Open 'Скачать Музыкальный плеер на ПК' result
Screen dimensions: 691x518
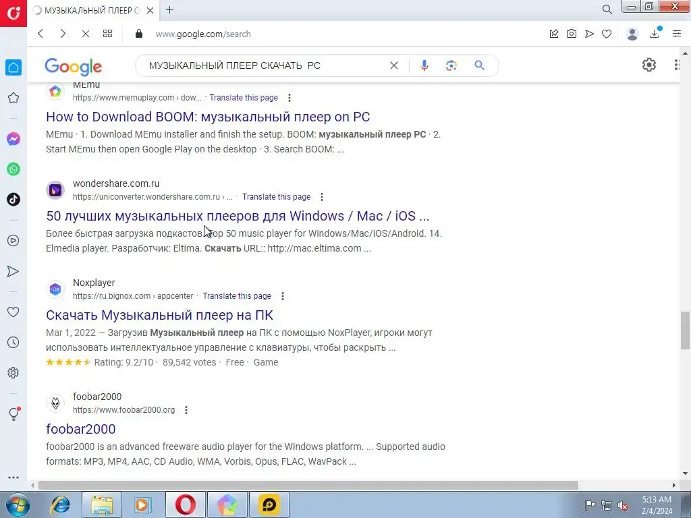[x=159, y=315]
